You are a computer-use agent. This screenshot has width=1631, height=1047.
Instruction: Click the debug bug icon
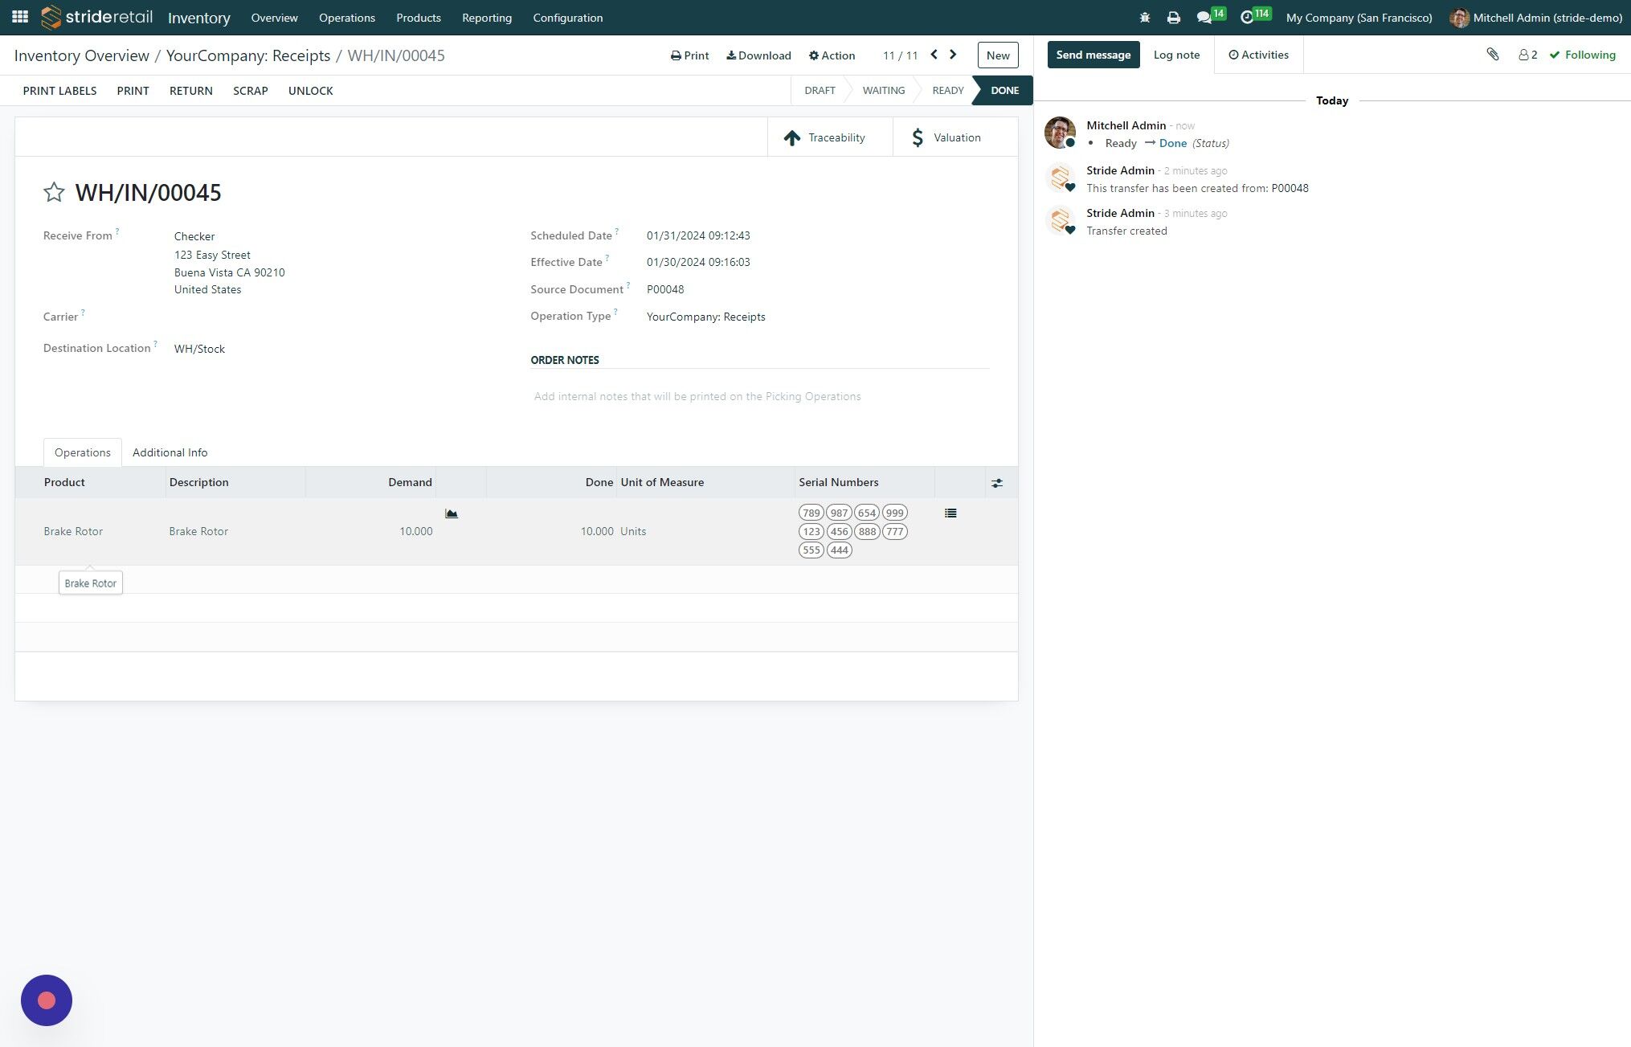(1145, 17)
